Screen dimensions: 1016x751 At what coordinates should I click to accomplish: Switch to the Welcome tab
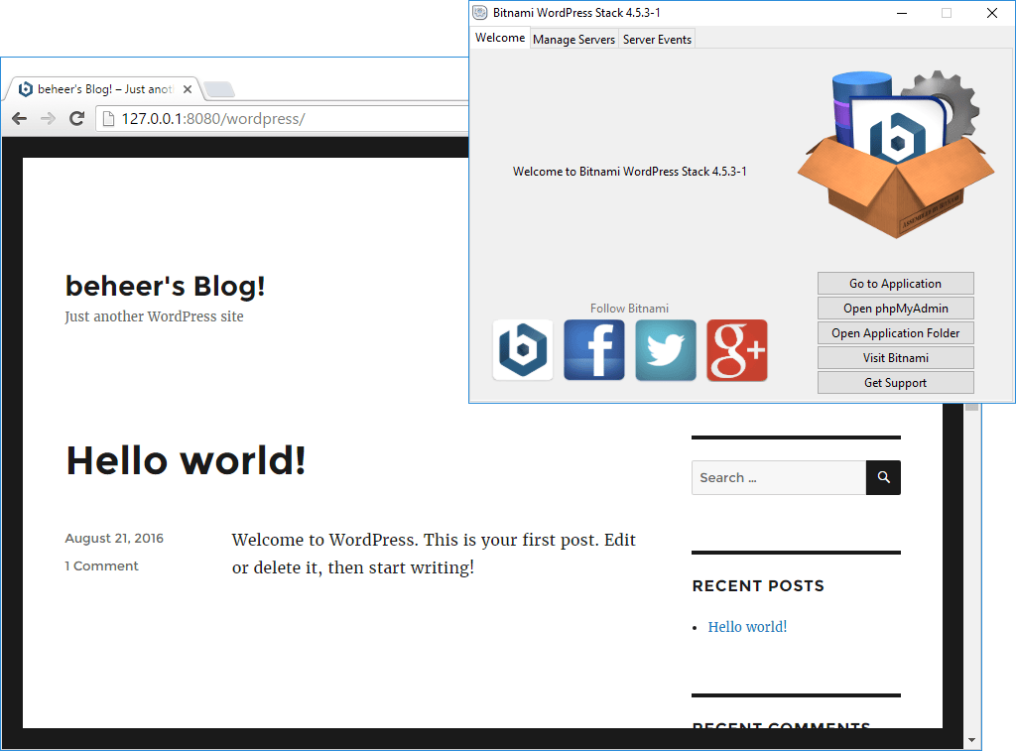[500, 38]
